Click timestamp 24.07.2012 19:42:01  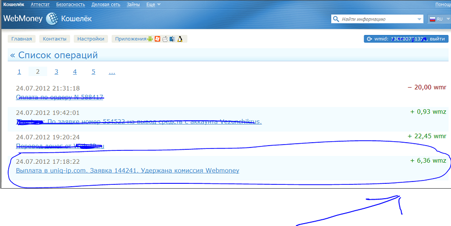point(48,113)
